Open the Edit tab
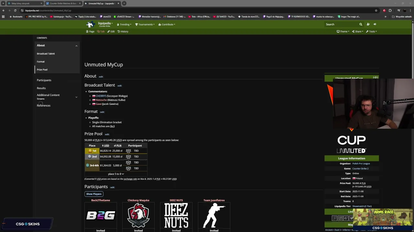414x232 pixels. [111, 32]
